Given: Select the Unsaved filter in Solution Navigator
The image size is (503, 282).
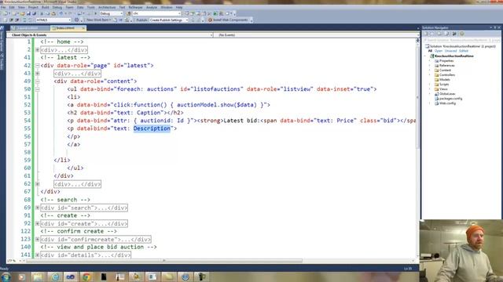Looking at the screenshot, I should 450,51.
